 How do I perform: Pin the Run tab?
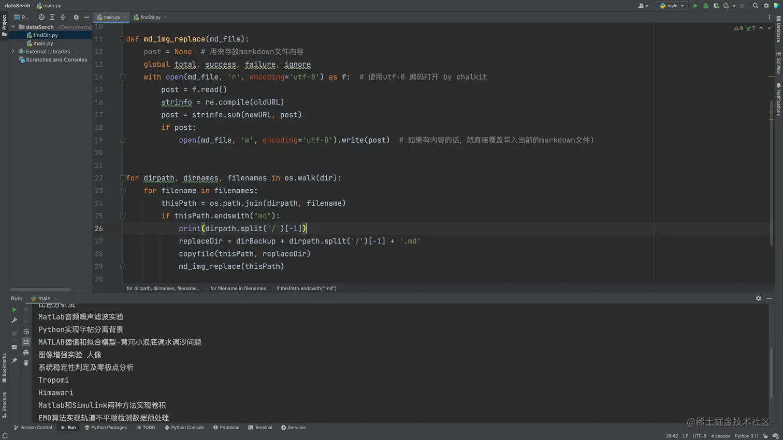[14, 360]
